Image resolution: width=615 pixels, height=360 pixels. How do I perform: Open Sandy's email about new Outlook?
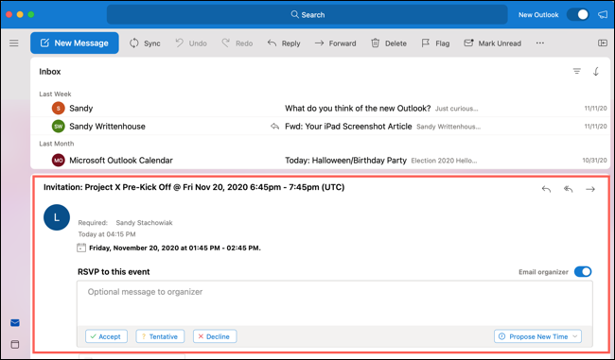(320, 108)
